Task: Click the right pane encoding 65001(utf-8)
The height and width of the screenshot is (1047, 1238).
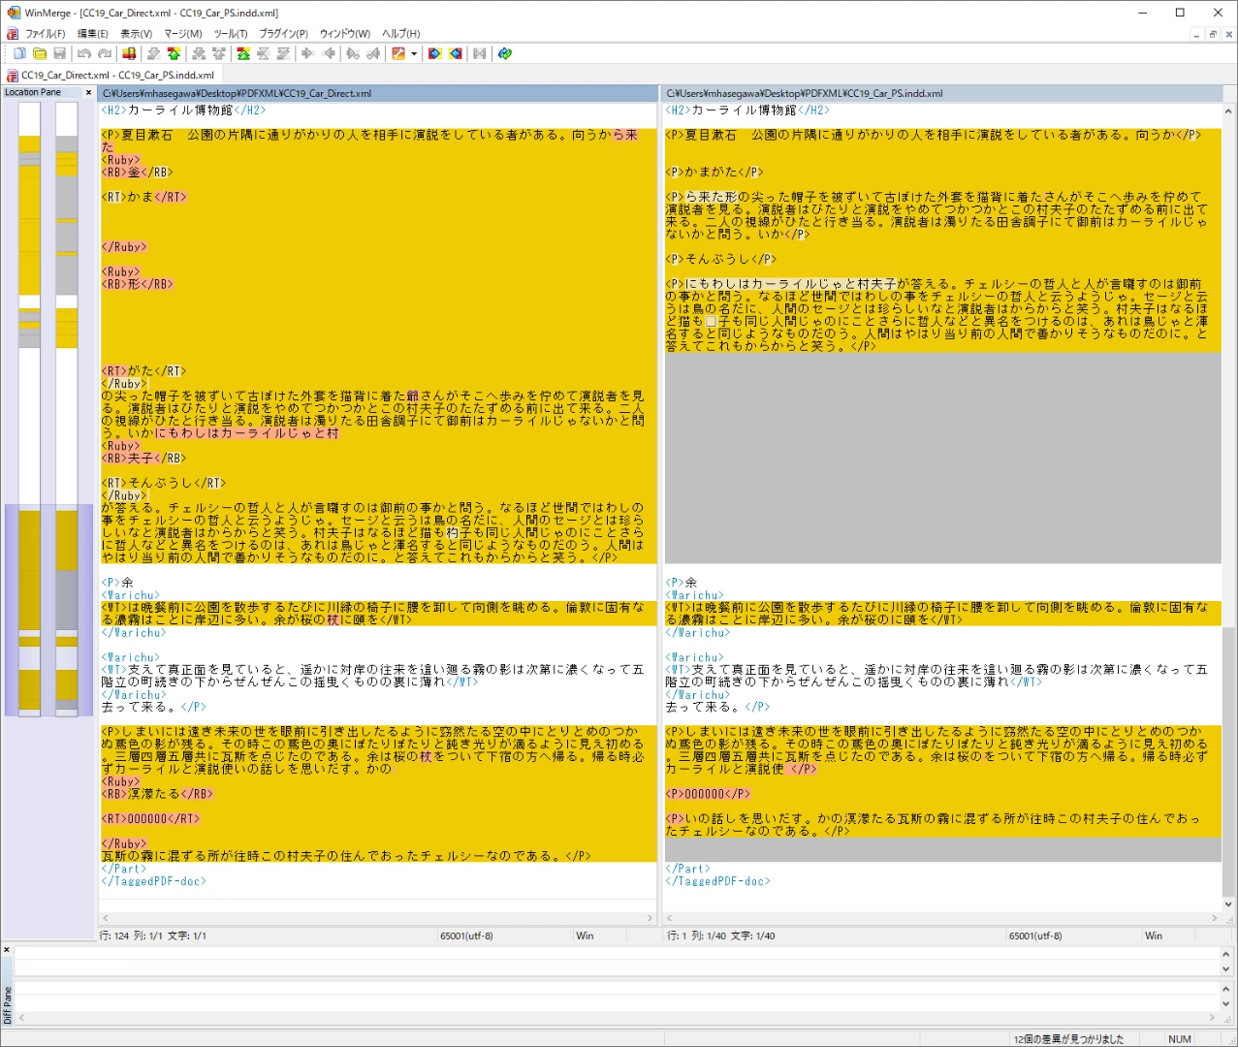Action: click(1035, 936)
